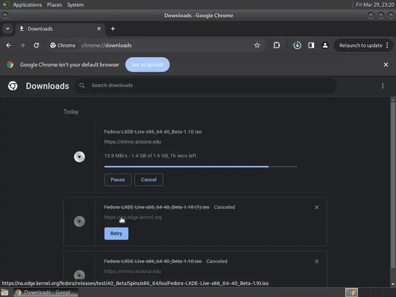This screenshot has width=396, height=297.
Task: Open the https://mirror.arizona.edu link of active download
Action: (x=133, y=142)
